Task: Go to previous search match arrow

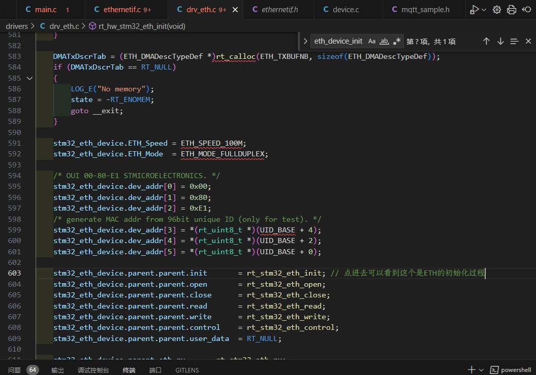Action: click(486, 41)
